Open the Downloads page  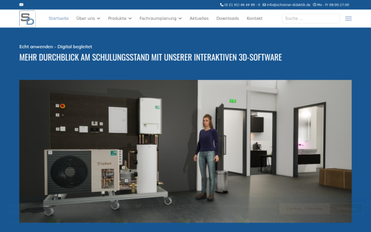click(228, 19)
